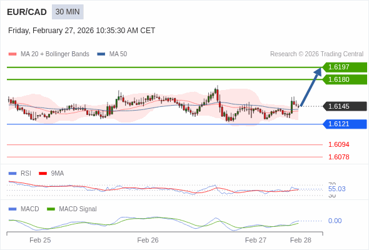Click the Feb 28 date axis label
369x250 pixels.
click(301, 240)
